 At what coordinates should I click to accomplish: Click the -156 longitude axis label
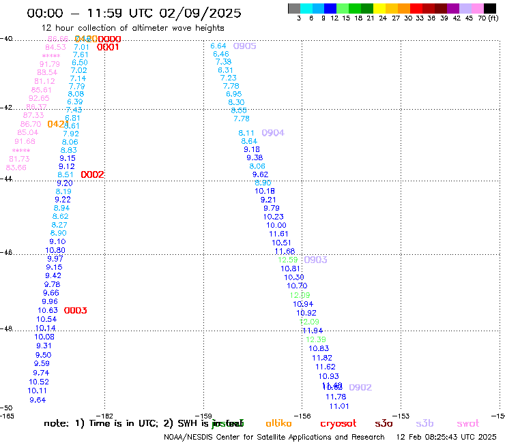(302, 416)
